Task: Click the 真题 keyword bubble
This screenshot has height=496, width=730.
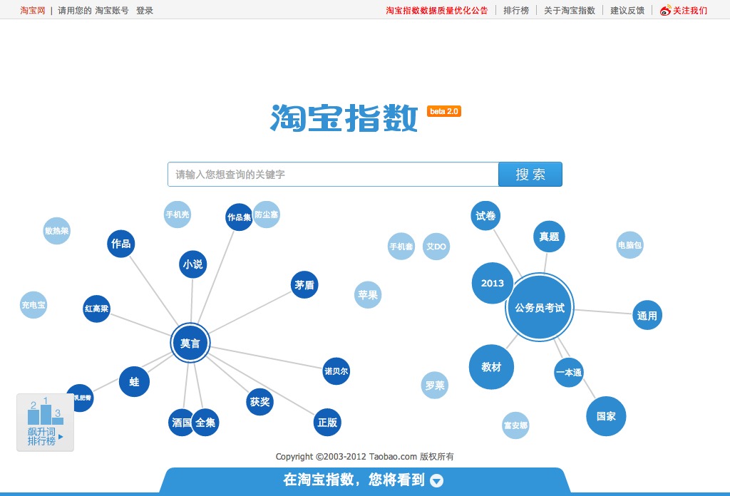Action: tap(549, 237)
